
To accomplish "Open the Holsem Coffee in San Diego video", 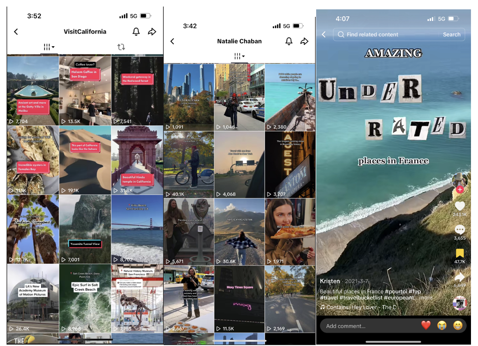I will tap(85, 91).
